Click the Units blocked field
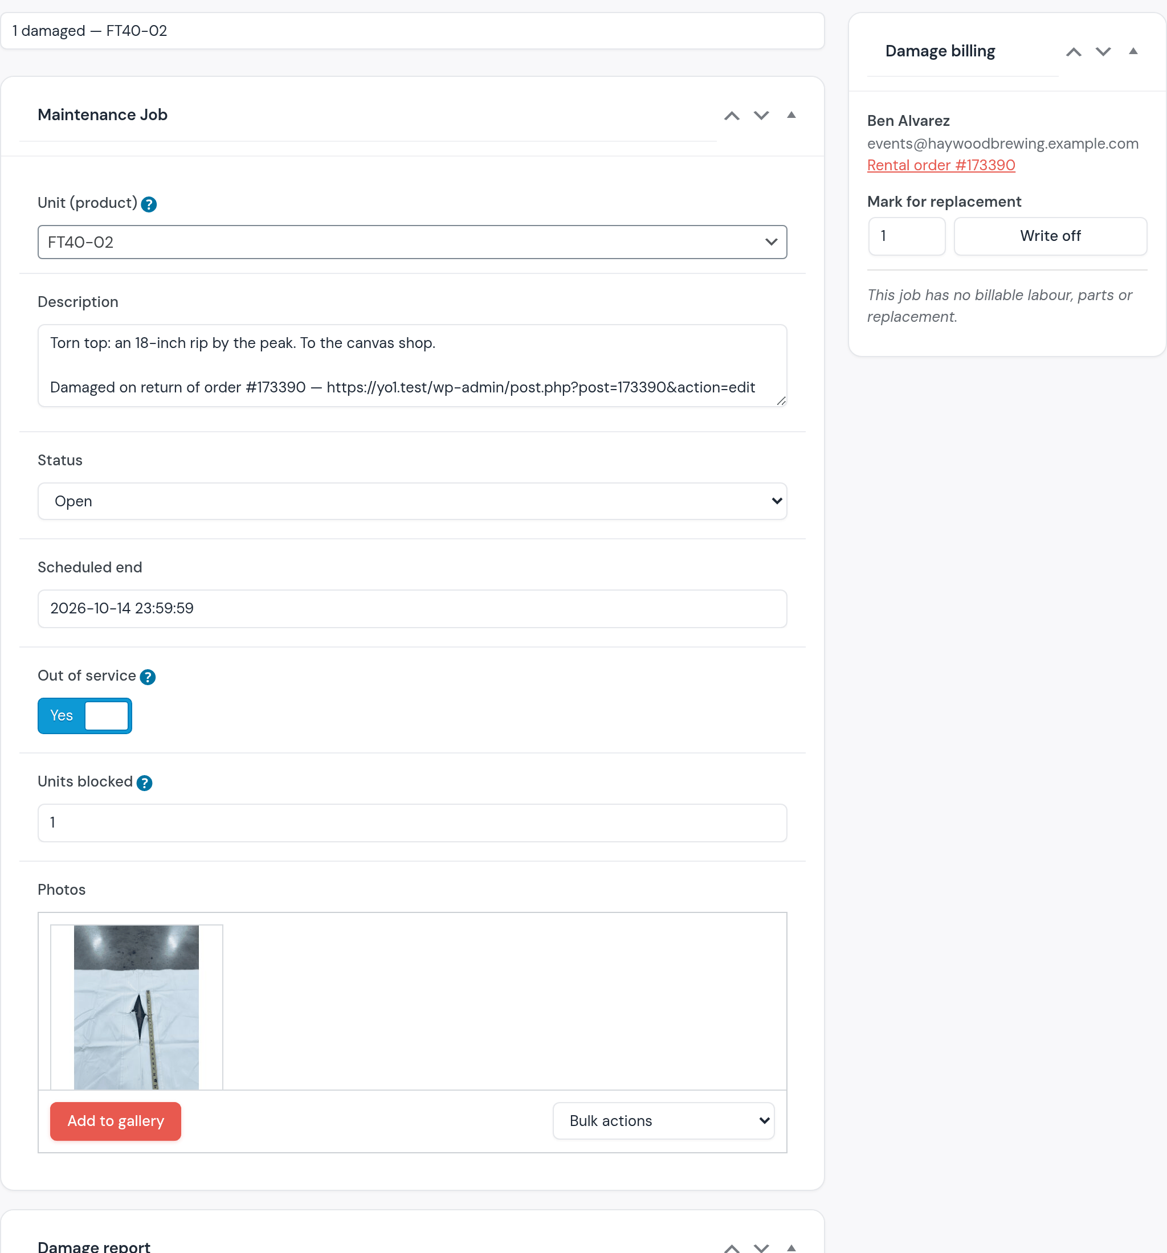This screenshot has width=1167, height=1253. 413,823
